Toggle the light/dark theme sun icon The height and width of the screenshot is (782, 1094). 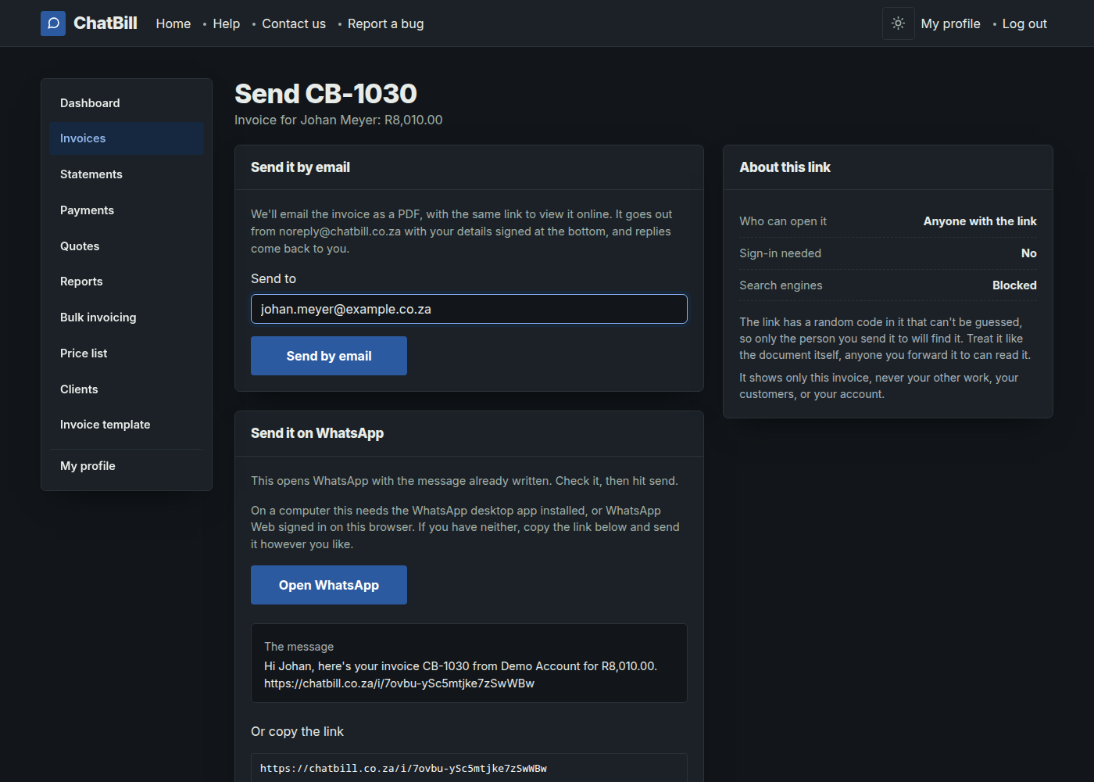click(x=899, y=23)
